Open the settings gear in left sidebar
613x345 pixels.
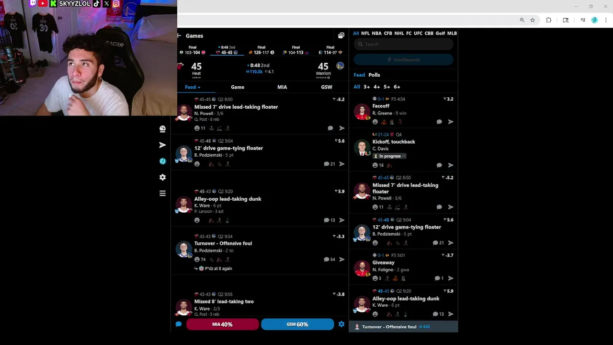point(162,177)
